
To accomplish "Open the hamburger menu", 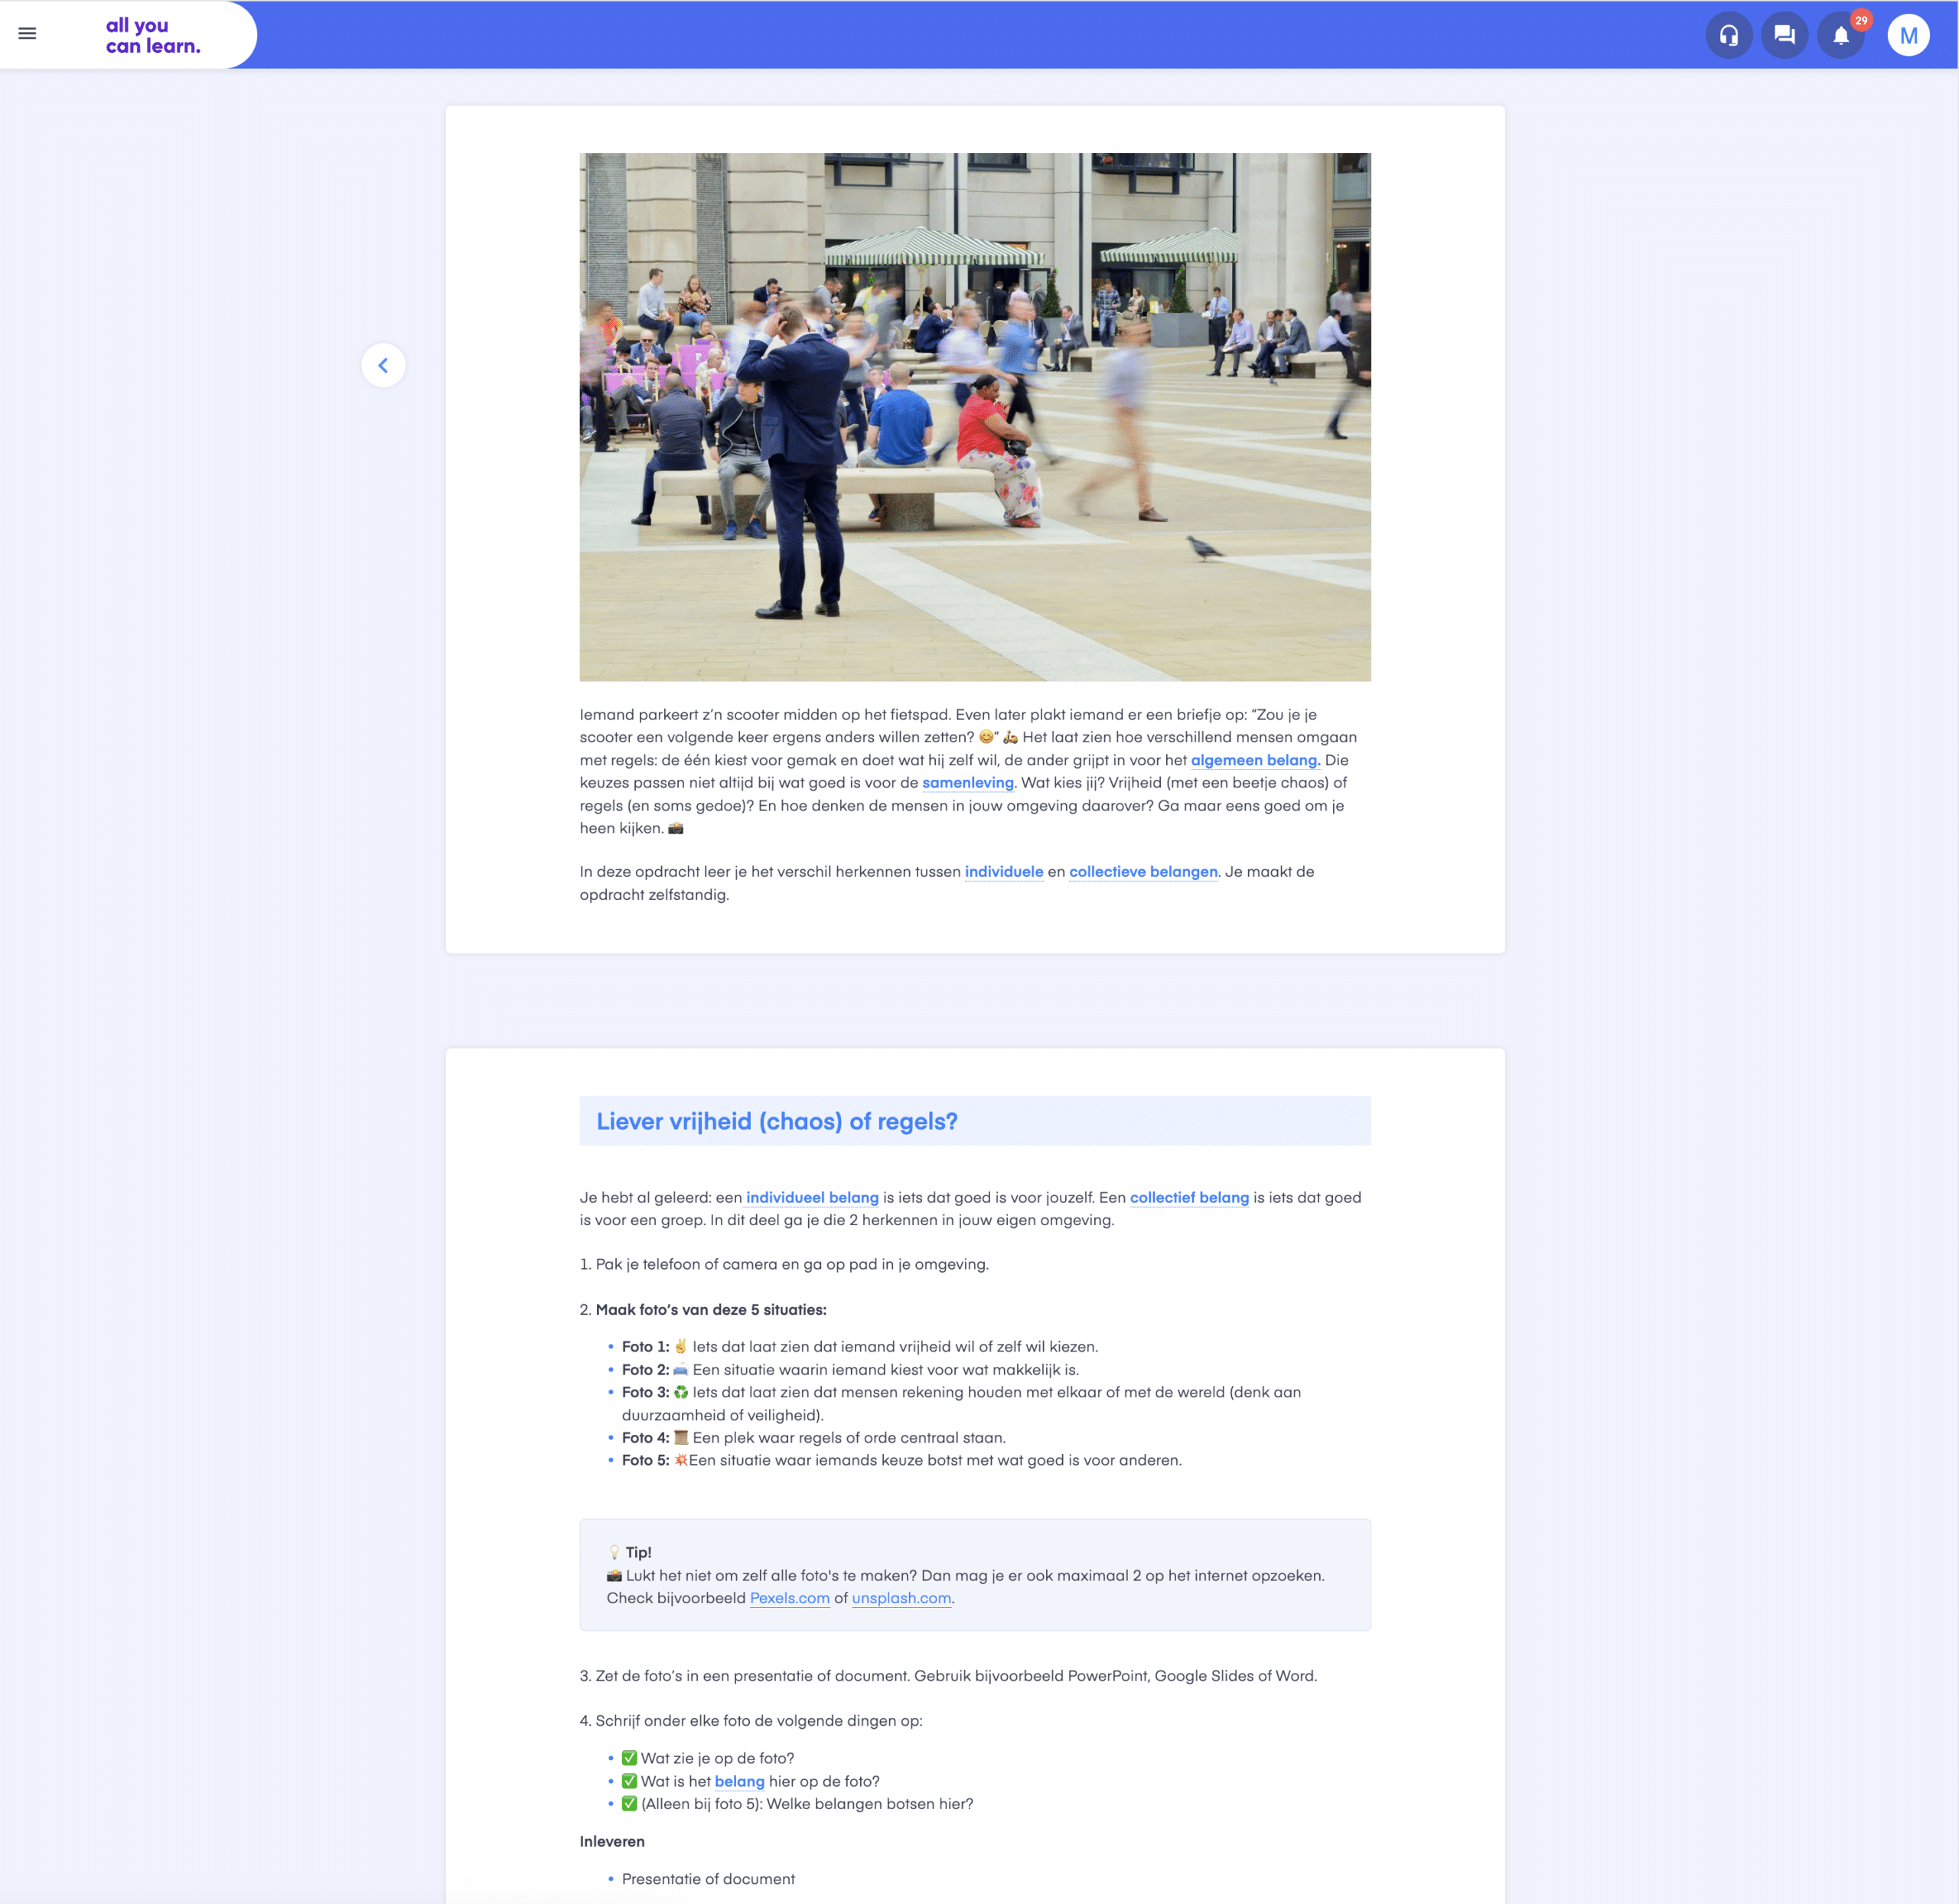I will point(27,34).
